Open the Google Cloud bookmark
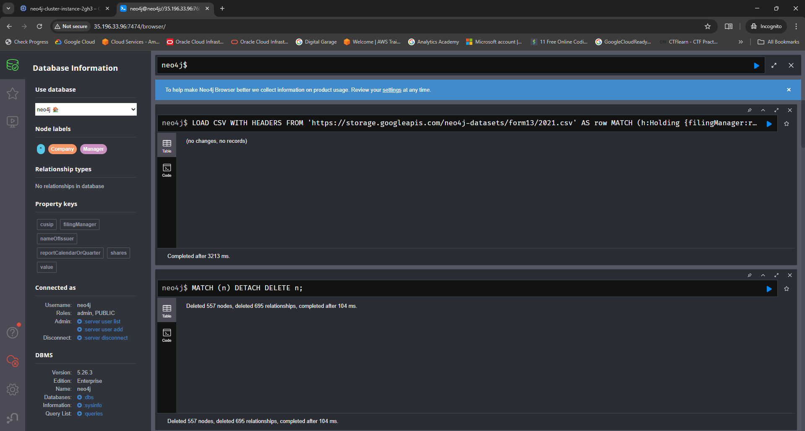 (x=75, y=42)
